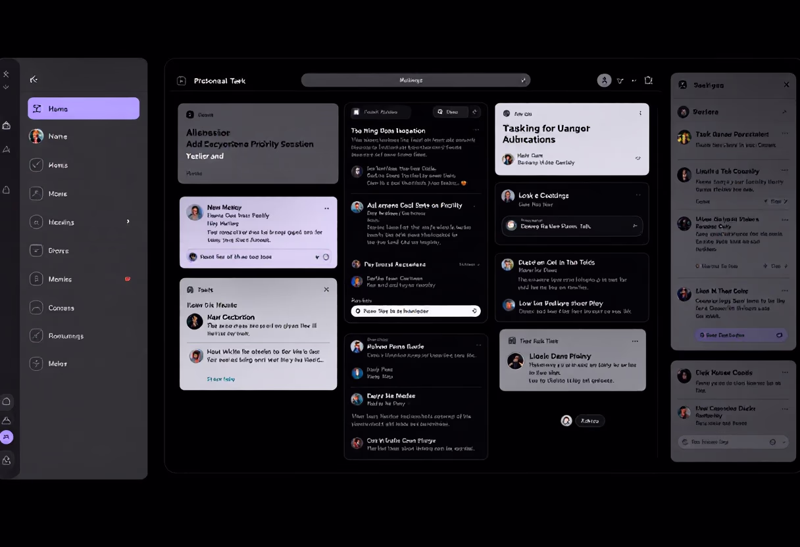The height and width of the screenshot is (547, 800).
Task: Close the 'Tools' card with the X
Action: point(326,289)
